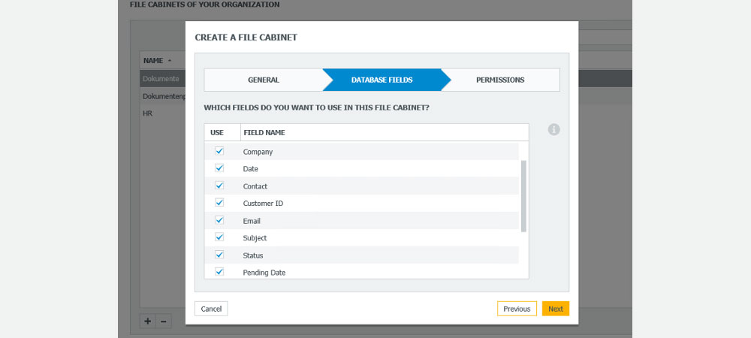The height and width of the screenshot is (338, 751).
Task: Select the Contact field name
Action: [255, 186]
